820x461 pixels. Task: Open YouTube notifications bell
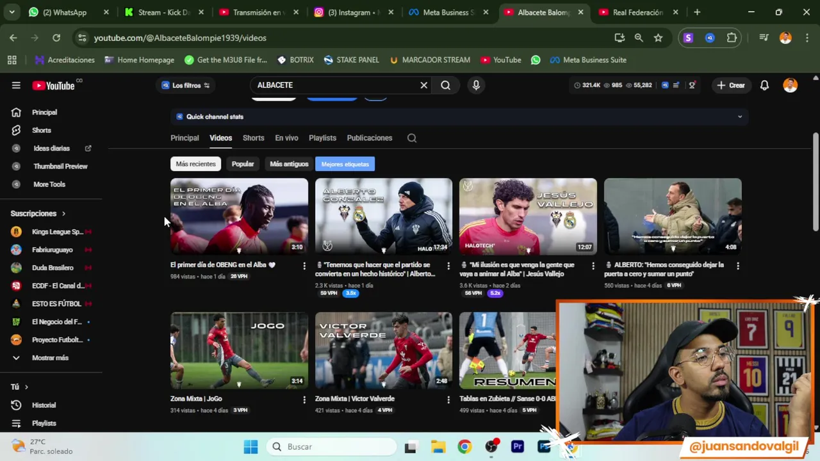click(x=764, y=85)
